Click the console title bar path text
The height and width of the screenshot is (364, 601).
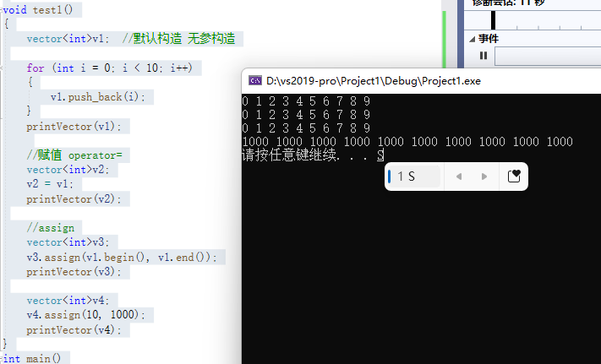[374, 81]
